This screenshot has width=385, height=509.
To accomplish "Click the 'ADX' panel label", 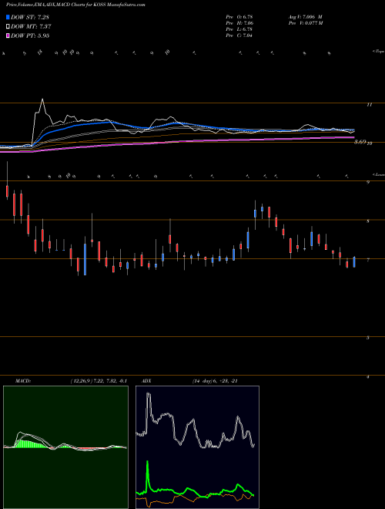I will click(147, 381).
